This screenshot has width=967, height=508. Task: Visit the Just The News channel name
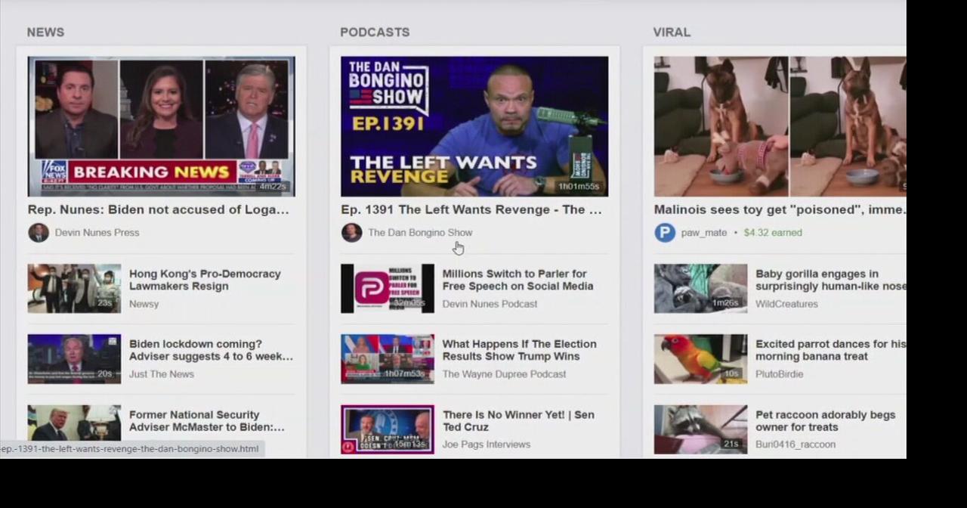(x=162, y=374)
